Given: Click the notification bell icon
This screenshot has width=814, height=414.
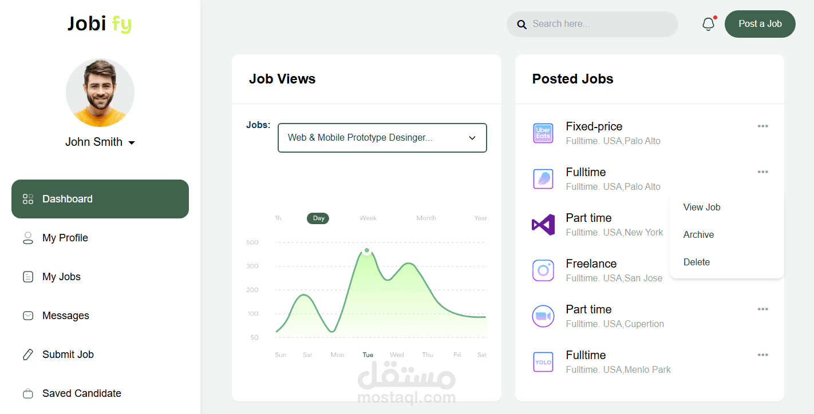Looking at the screenshot, I should pos(708,24).
